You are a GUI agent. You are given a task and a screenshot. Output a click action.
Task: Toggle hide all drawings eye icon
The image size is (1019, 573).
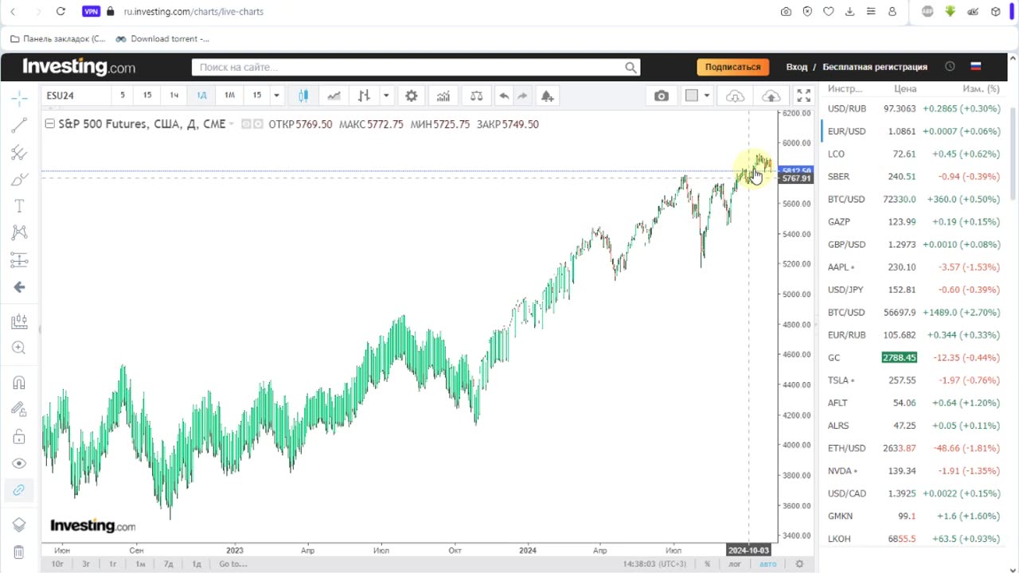coord(19,463)
